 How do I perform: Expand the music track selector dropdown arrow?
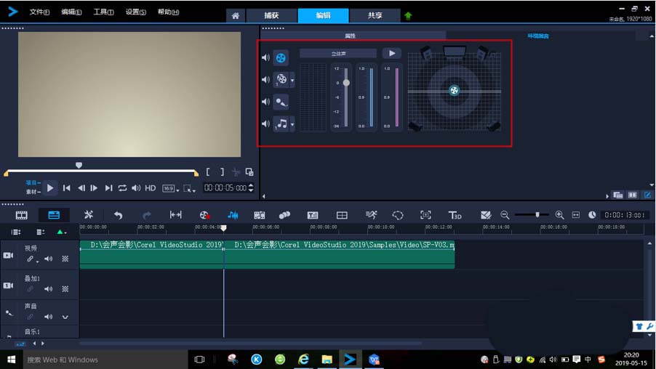coord(292,124)
